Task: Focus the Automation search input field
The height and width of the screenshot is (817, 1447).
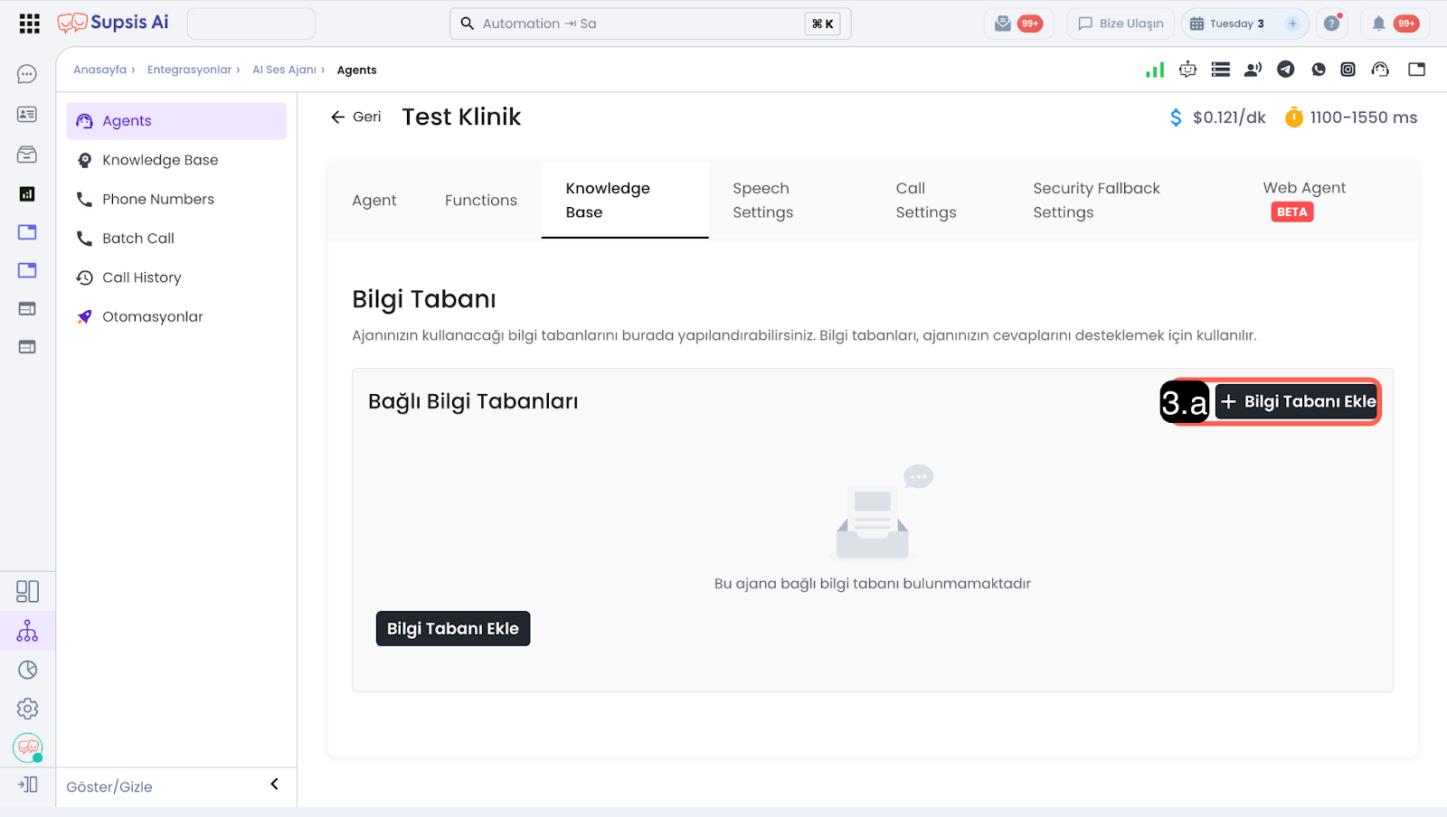Action: click(633, 23)
